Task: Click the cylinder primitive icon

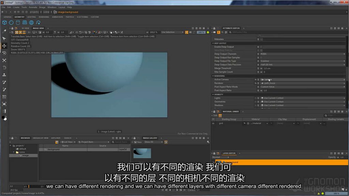Action: coord(18,23)
